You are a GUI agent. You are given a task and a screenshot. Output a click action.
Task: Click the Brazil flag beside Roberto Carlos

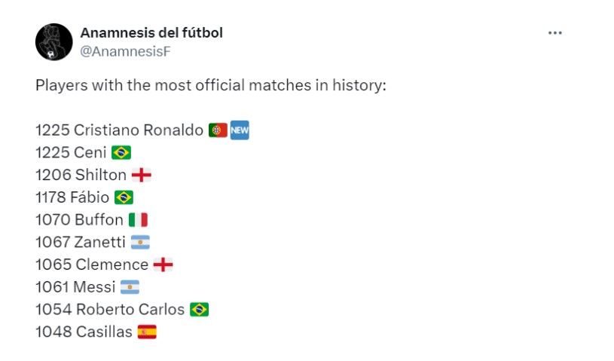point(199,309)
